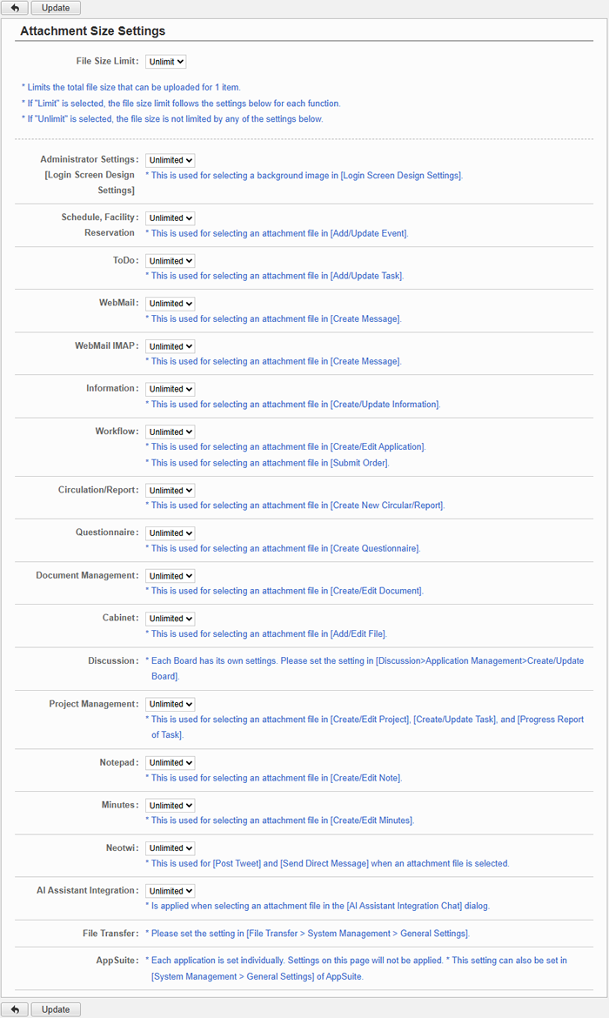Open the ToDo size dropdown

tap(171, 261)
